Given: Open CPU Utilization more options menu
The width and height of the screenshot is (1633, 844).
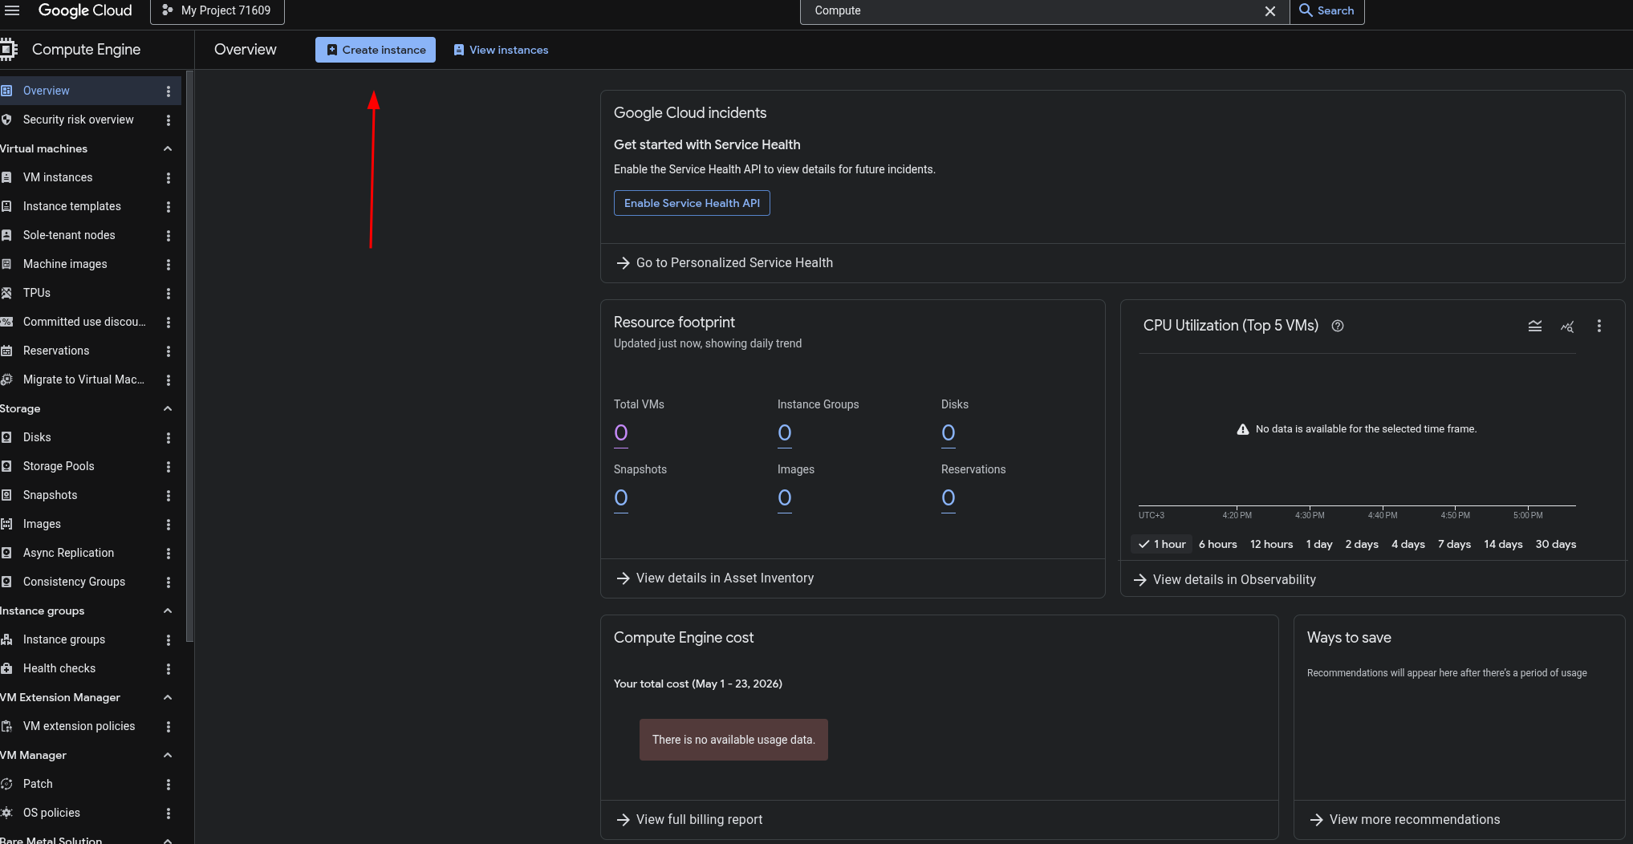Looking at the screenshot, I should (1599, 326).
